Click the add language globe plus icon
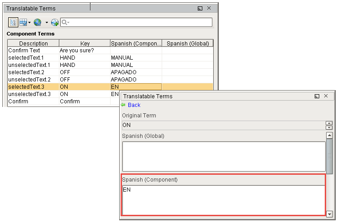The height and width of the screenshot is (223, 338). [55, 22]
